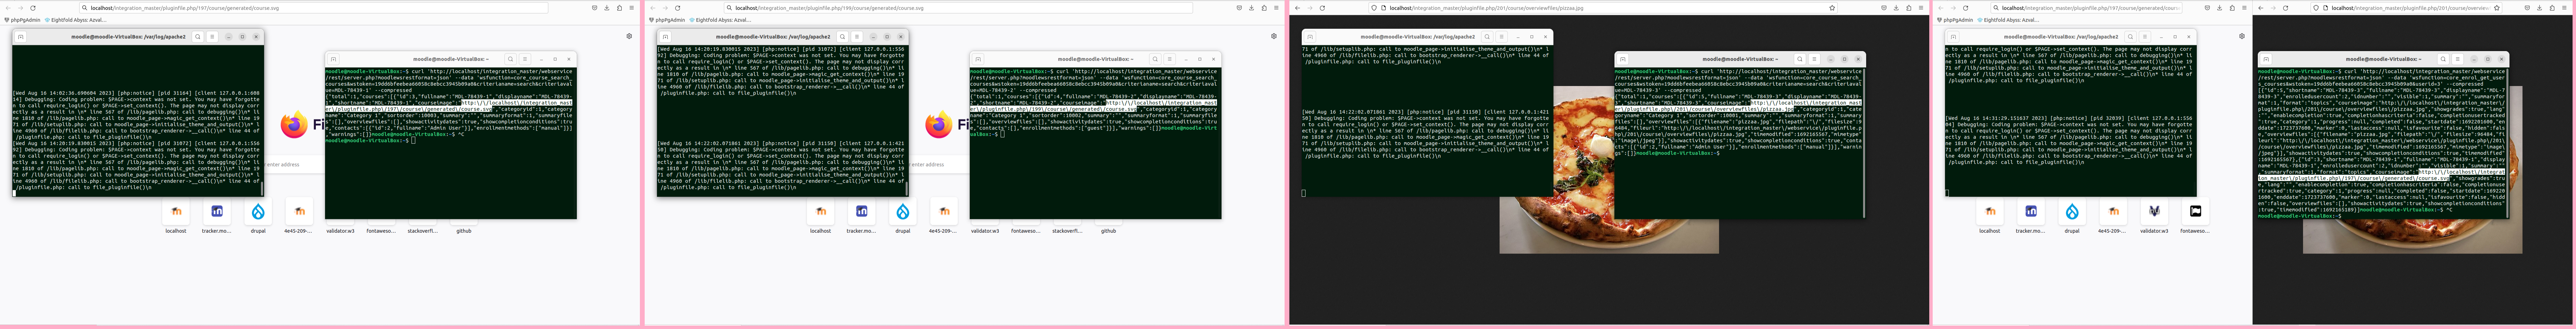Open downloads in the leftmost browser toolbar

click(607, 8)
